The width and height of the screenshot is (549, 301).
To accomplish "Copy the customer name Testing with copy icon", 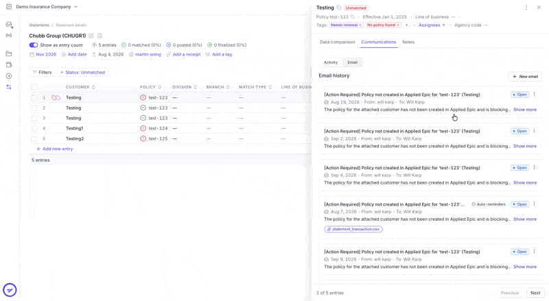I will [339, 8].
